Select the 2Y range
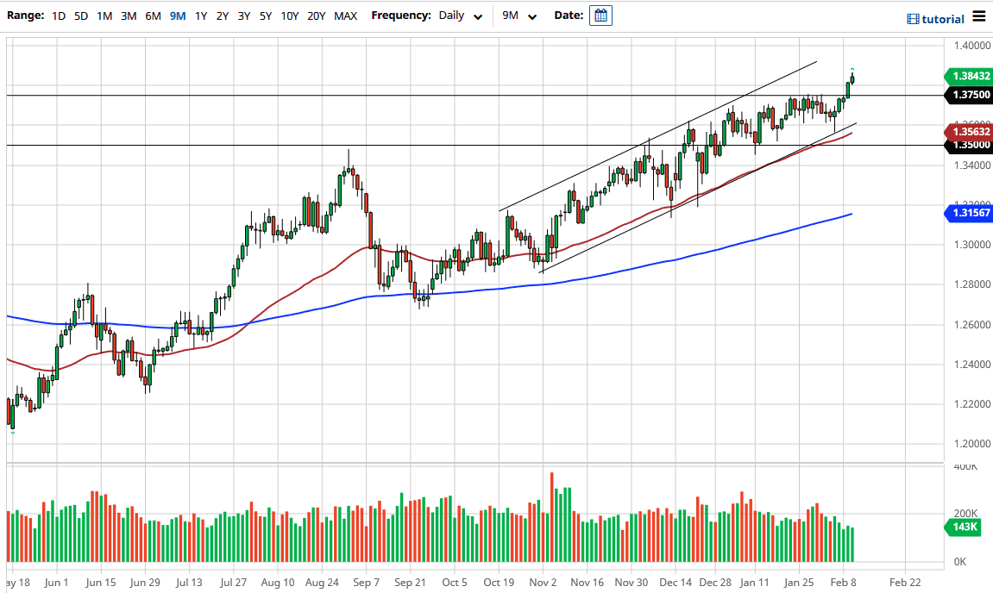The height and width of the screenshot is (599, 993). [221, 16]
